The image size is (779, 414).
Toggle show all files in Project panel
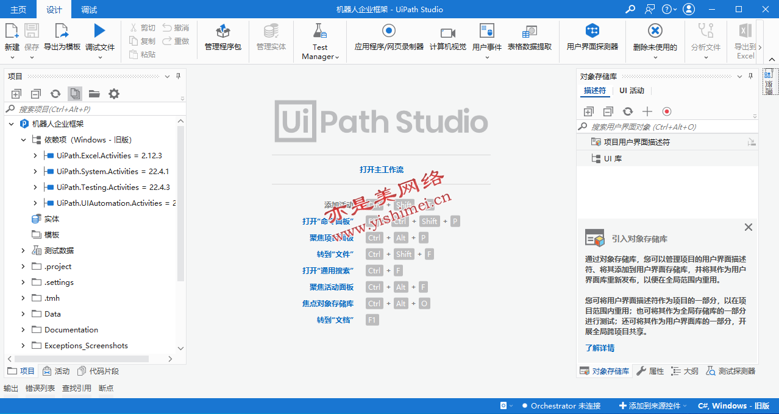[75, 94]
